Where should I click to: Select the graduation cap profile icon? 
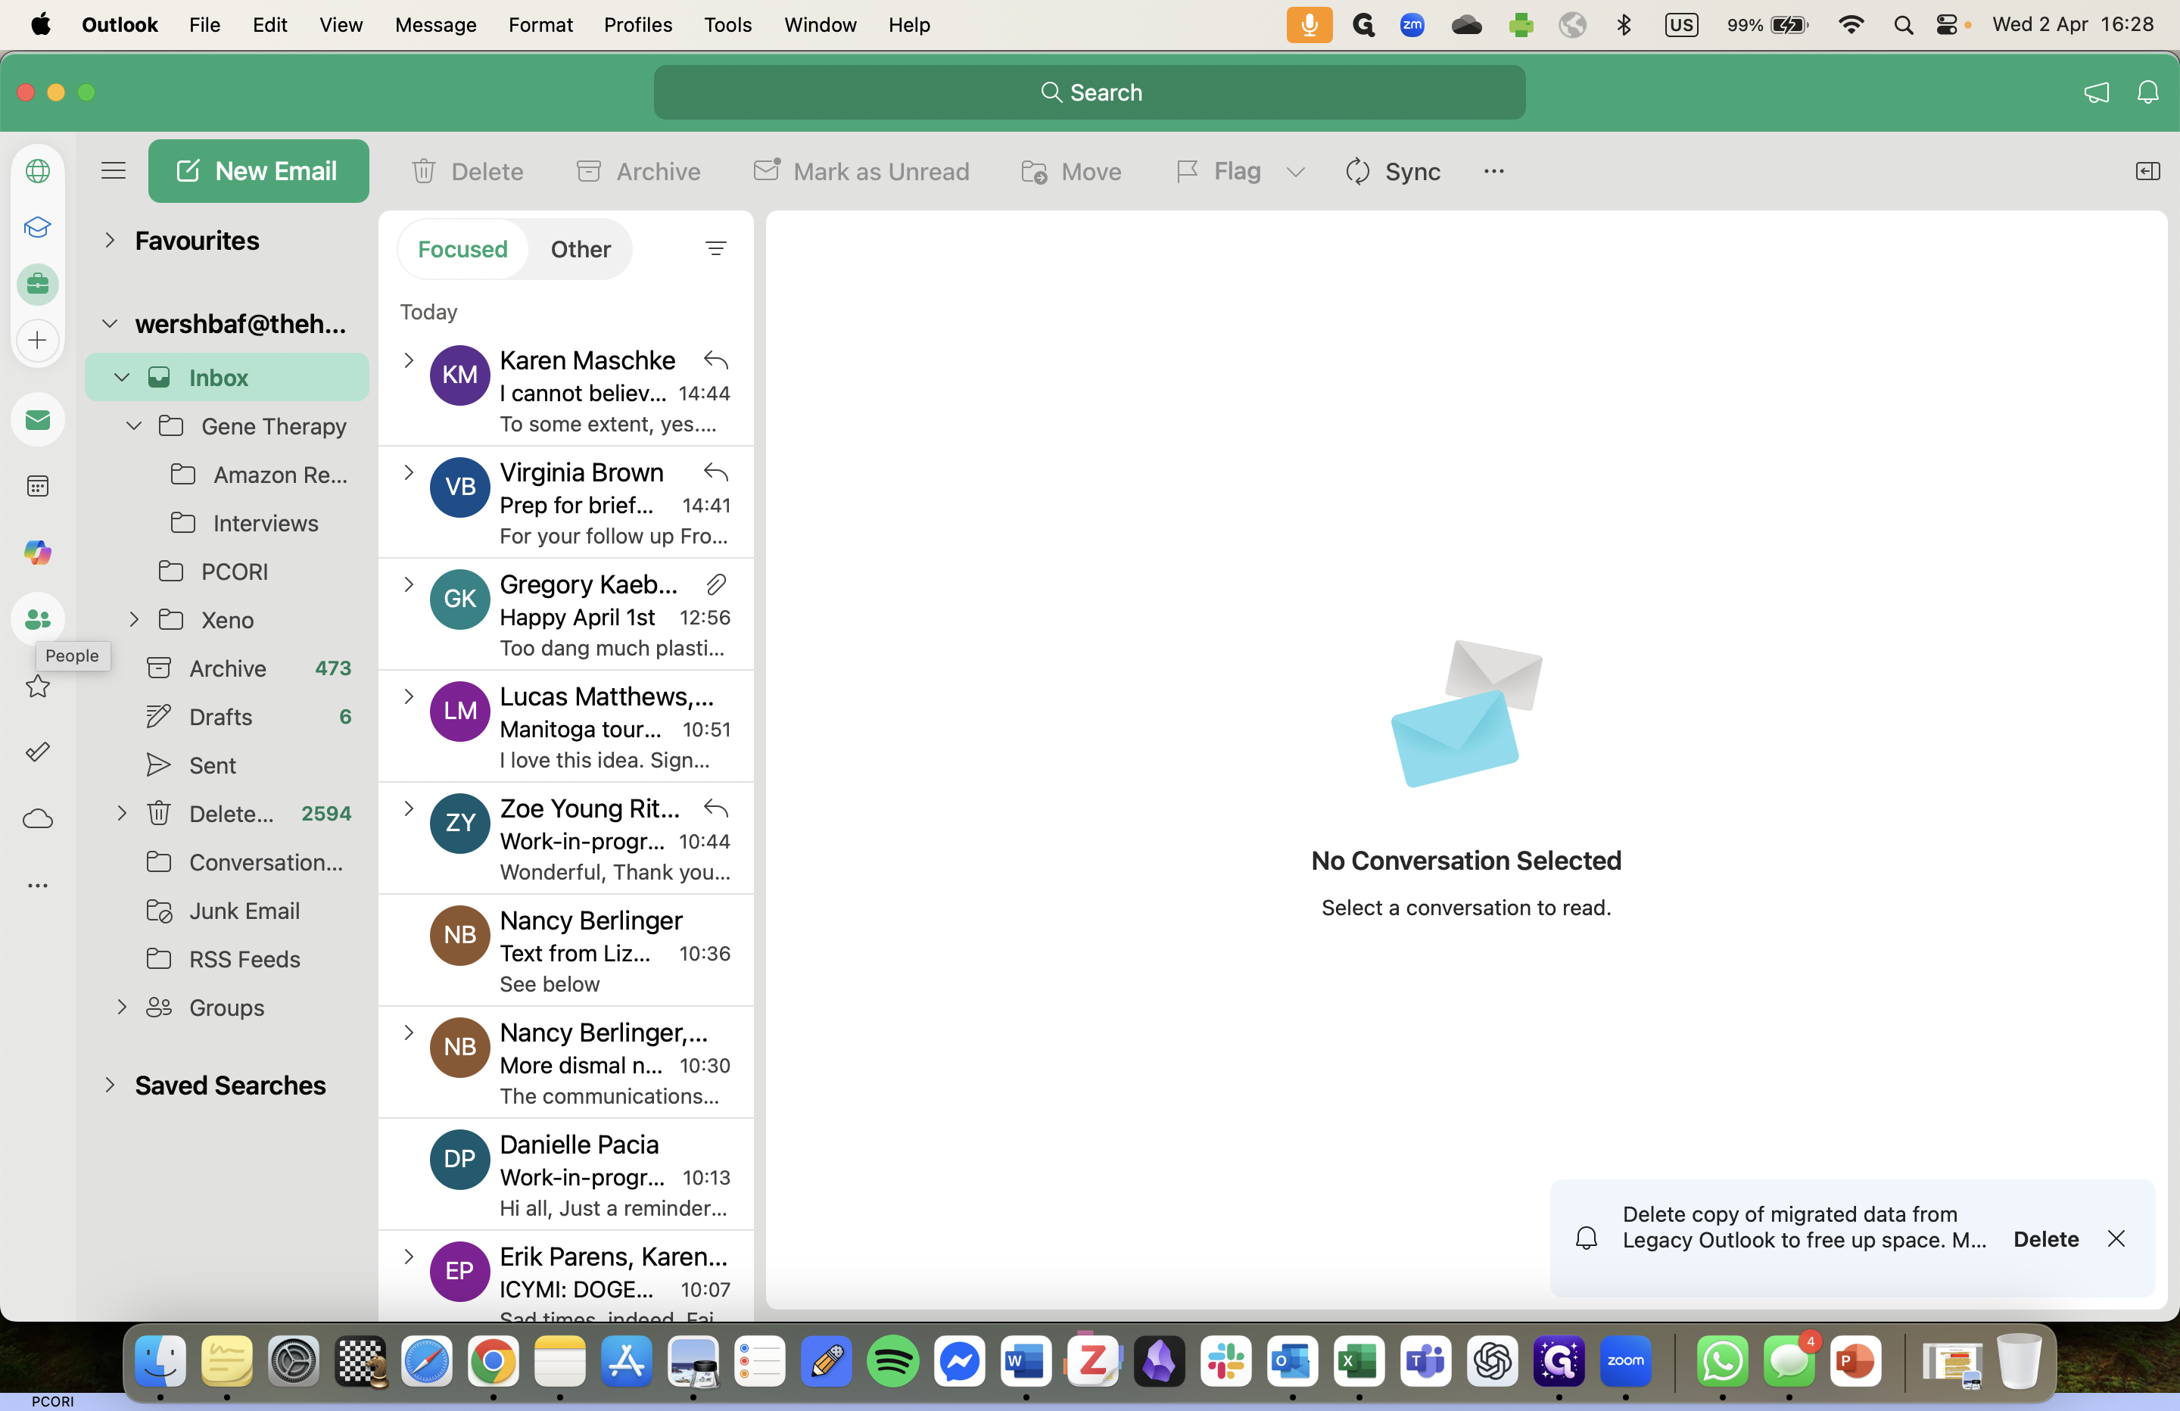38,227
